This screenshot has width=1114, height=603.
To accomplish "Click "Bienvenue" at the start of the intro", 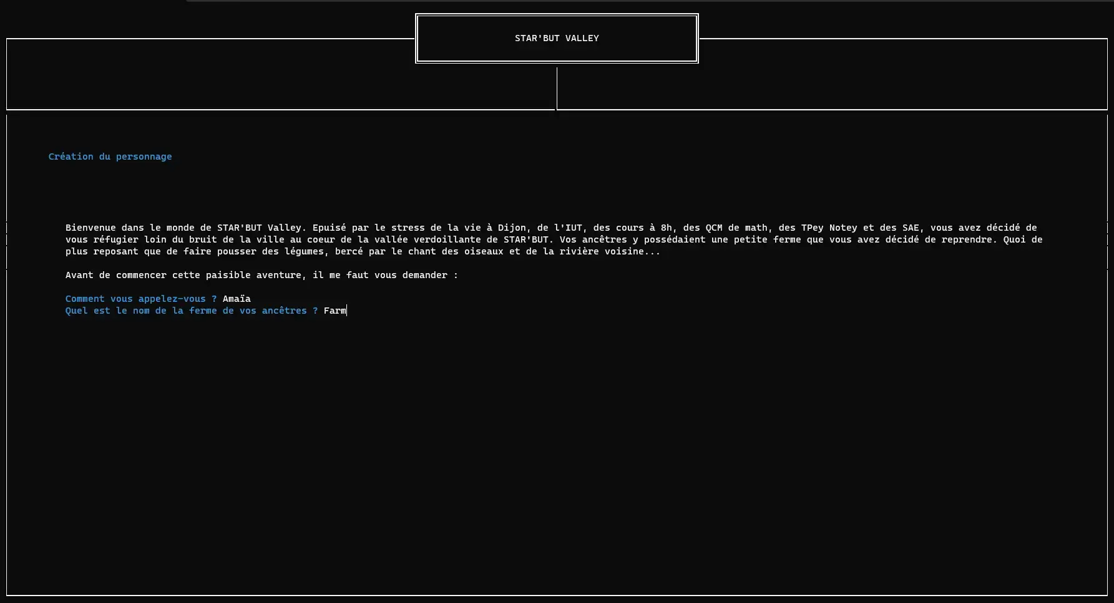I will pyautogui.click(x=90, y=228).
